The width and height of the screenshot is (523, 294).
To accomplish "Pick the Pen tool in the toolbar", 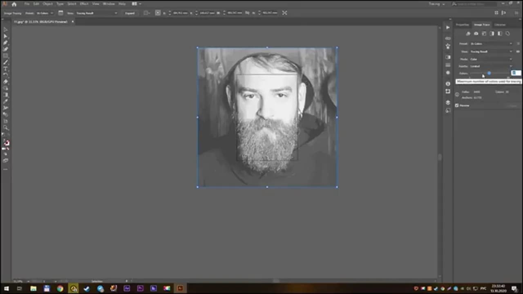I will pos(6,43).
